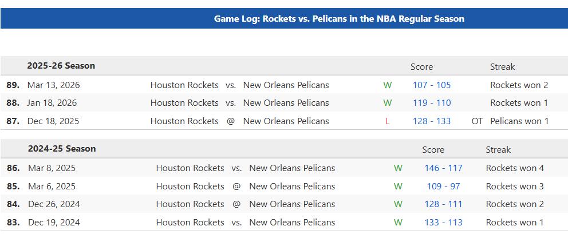Click the OT overtime indicator
Image resolution: width=568 pixels, height=238 pixels.
coord(477,121)
